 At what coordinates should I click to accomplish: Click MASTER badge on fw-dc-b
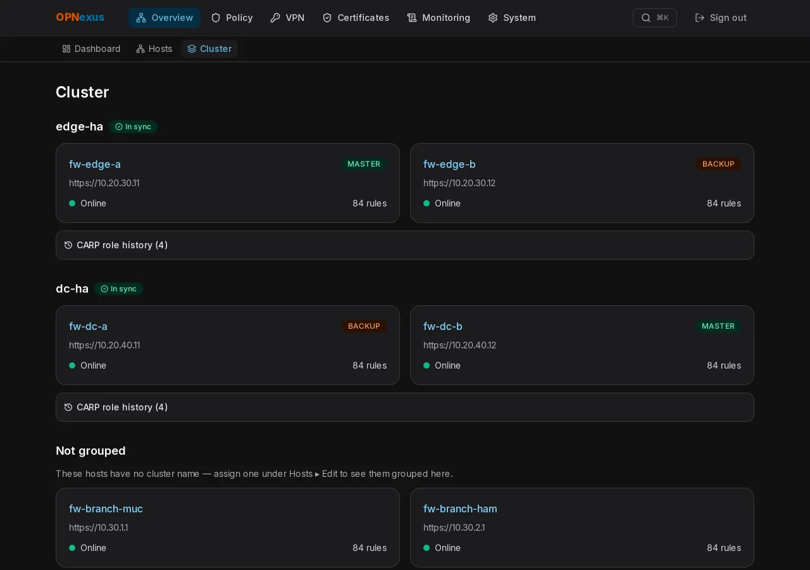[x=718, y=326]
